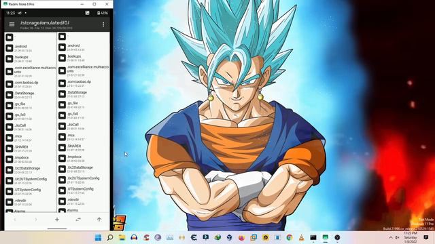435x244 pixels.
Task: Open .gs_fs0 folder in left pane
Action: click(31, 116)
